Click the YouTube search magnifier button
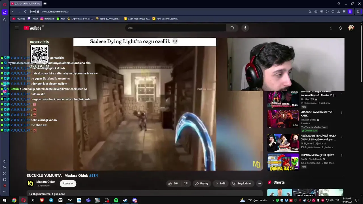The width and height of the screenshot is (363, 204). pos(232,28)
